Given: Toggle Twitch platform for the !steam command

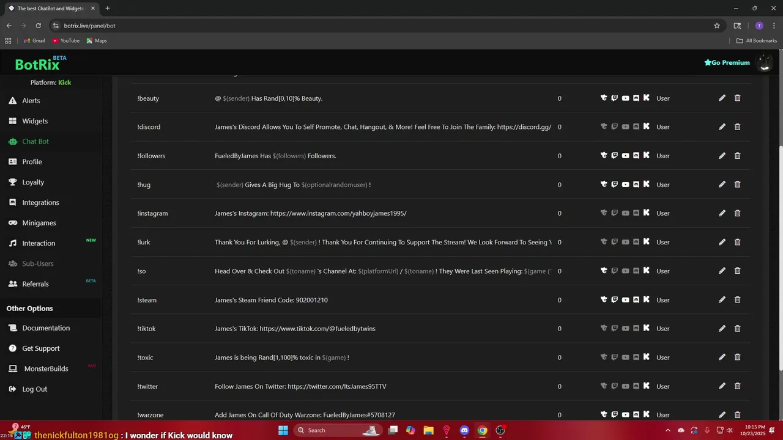Looking at the screenshot, I should pos(615,299).
